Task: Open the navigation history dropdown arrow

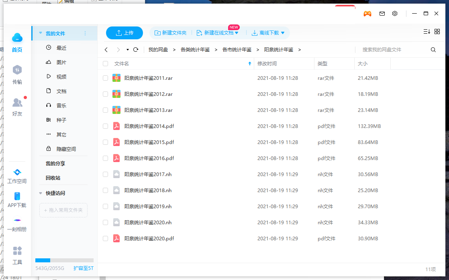Action: point(127,50)
